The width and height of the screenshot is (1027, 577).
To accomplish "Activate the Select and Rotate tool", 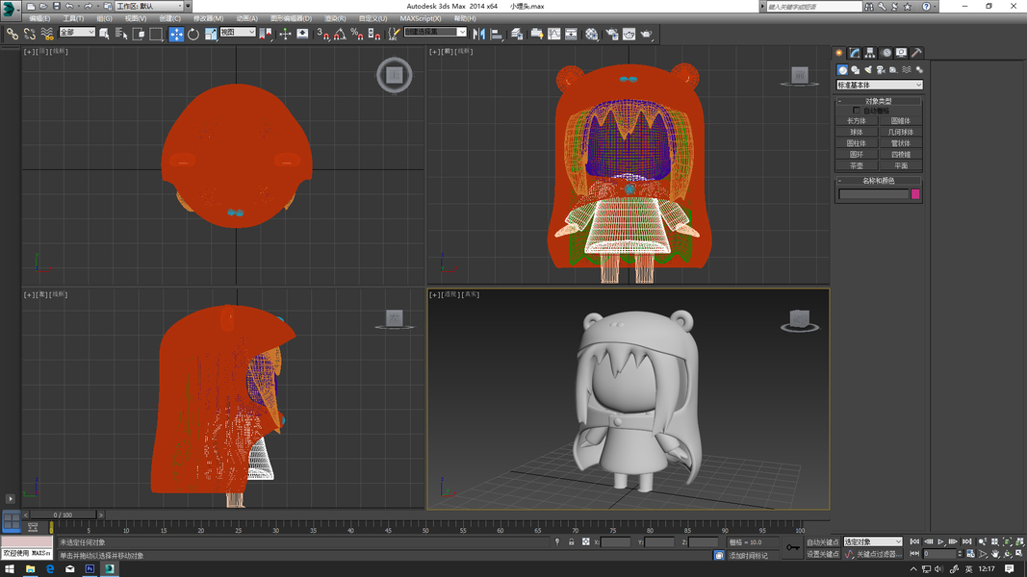I will (193, 34).
